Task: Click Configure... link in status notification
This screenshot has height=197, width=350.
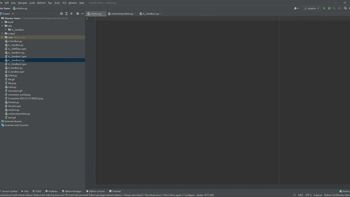Action: [190, 195]
